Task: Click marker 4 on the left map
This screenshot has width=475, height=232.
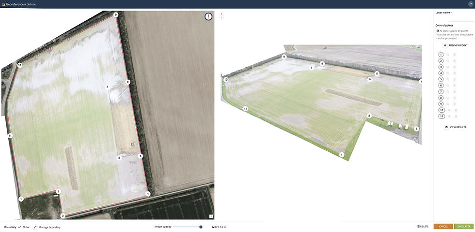Action: [148, 194]
